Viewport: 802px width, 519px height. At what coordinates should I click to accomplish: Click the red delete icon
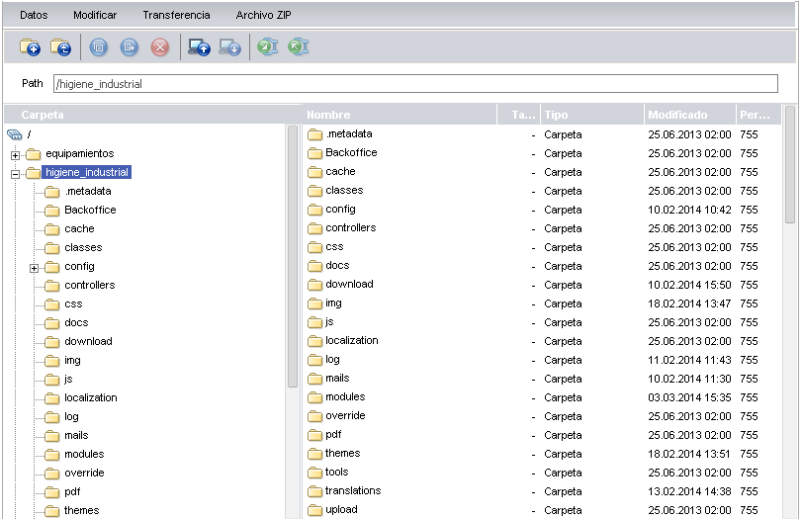coord(160,47)
